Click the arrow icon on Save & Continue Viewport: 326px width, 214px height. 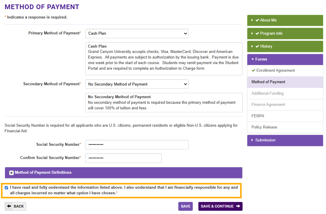point(238,206)
